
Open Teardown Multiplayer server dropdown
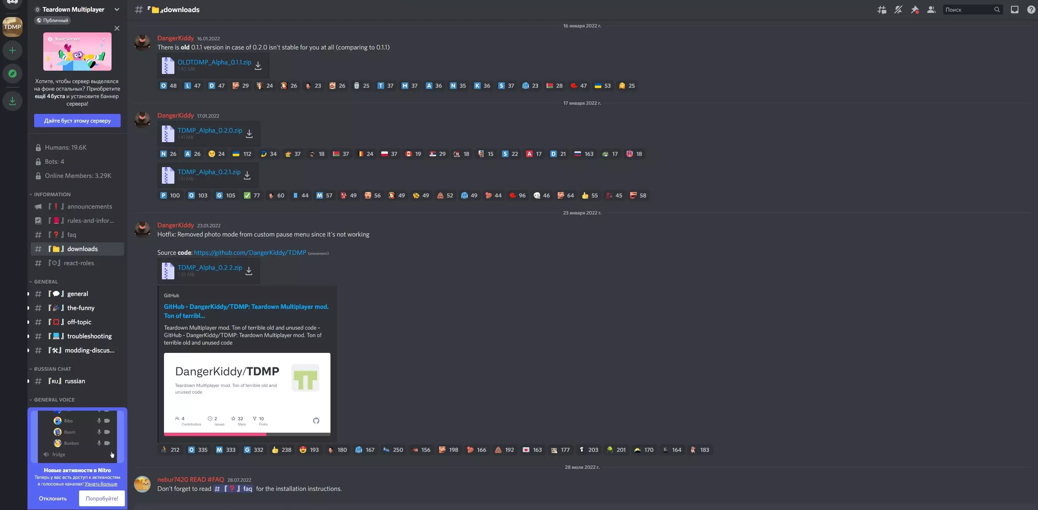point(77,9)
